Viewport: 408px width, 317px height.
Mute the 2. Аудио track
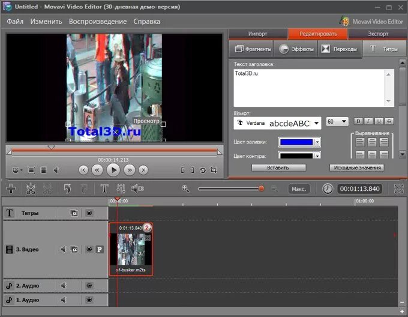pyautogui.click(x=63, y=286)
